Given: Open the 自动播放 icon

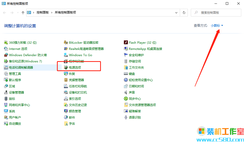Looking at the screenshot, I should pos(6,124).
